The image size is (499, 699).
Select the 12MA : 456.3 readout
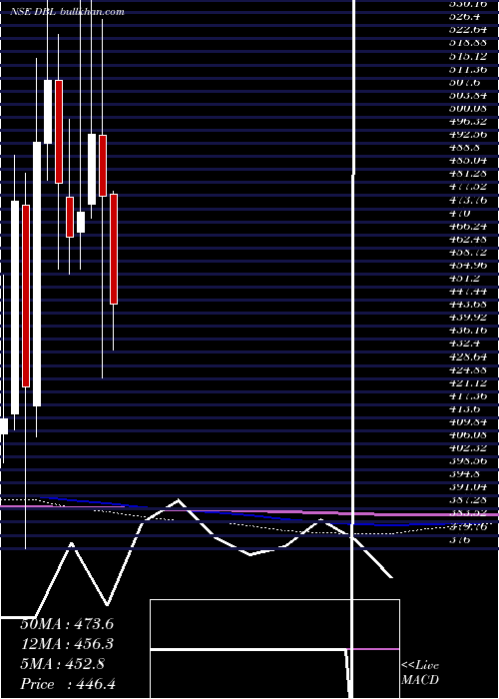pos(67,644)
